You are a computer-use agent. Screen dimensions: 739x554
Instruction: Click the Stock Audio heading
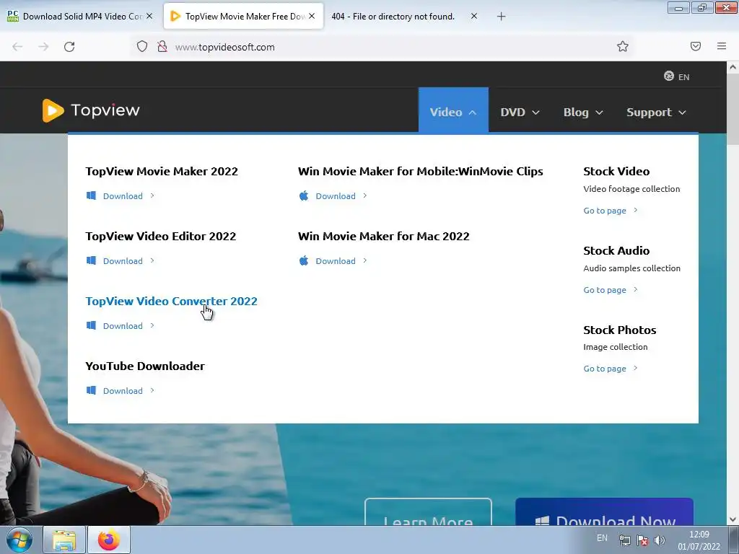click(x=616, y=250)
